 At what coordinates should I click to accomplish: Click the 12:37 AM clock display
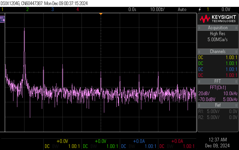(217, 140)
